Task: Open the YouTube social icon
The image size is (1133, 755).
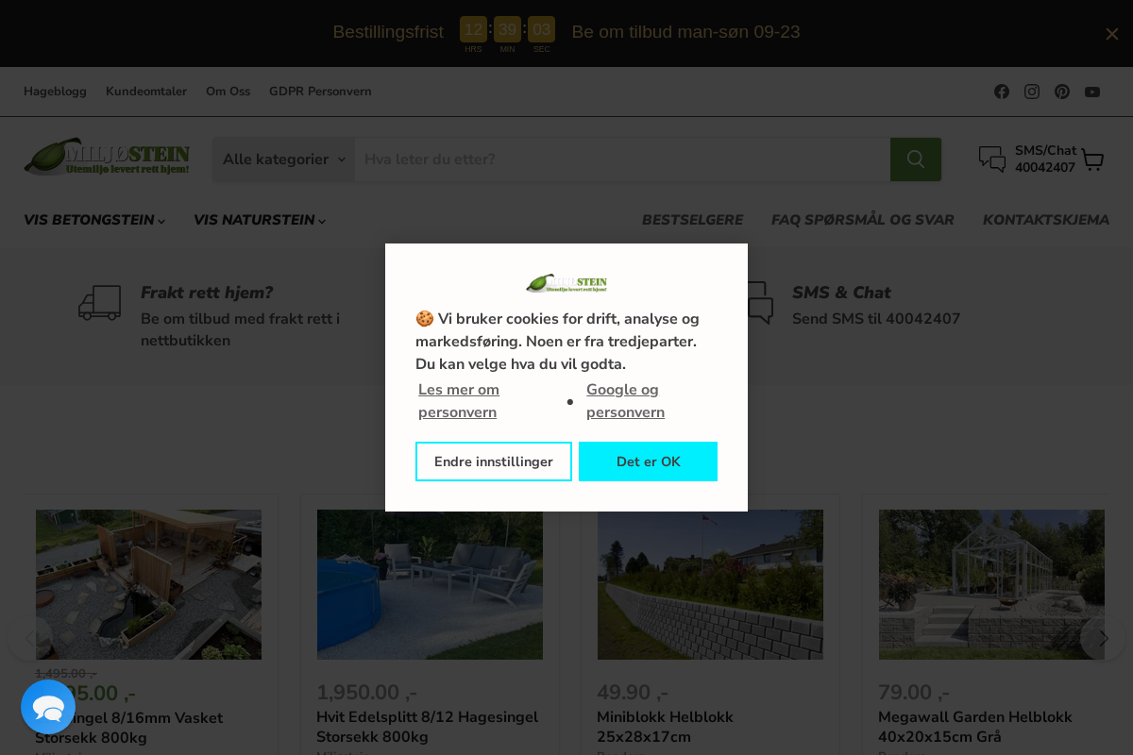Action: (x=1092, y=92)
